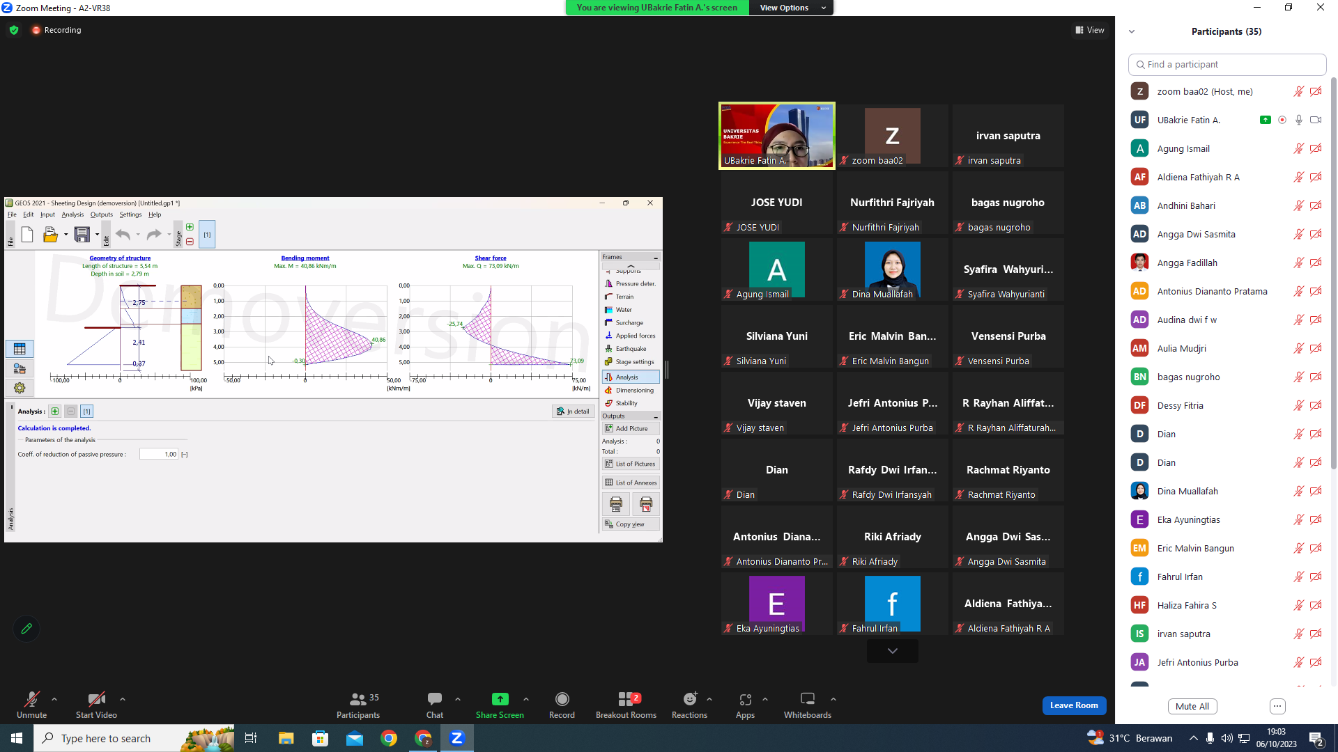Click the green annotate pencil icon
This screenshot has width=1338, height=752.
click(26, 629)
